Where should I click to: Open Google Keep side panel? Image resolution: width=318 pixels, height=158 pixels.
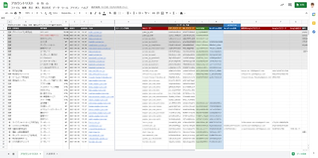pos(314,23)
